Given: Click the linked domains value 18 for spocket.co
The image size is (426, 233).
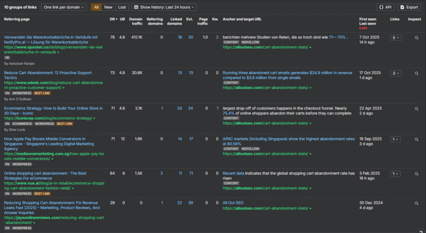Looking at the screenshot, I should [x=180, y=37].
